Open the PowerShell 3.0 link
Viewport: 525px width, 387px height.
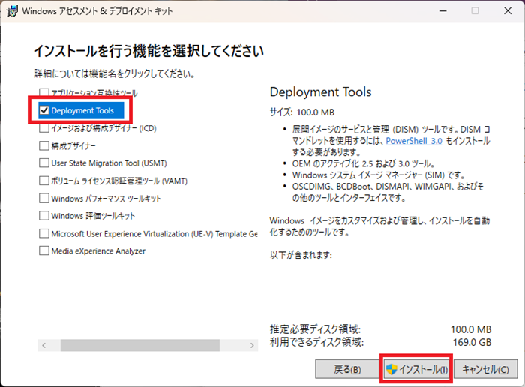[x=414, y=140]
